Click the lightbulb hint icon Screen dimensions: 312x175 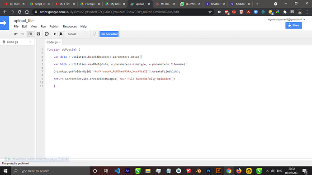[95, 34]
